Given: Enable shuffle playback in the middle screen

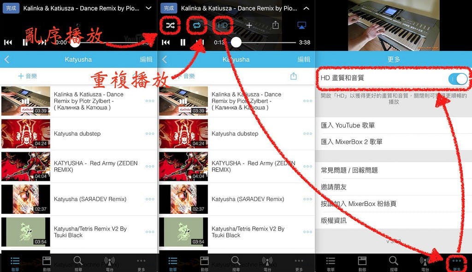Looking at the screenshot, I should coord(170,26).
